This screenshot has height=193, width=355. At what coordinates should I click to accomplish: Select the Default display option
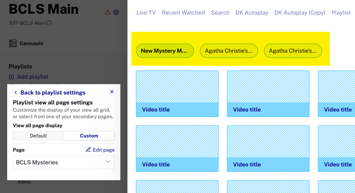coord(38,136)
